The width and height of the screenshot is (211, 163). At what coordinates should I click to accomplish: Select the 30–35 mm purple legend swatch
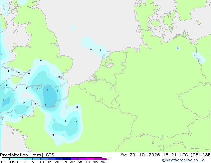tap(75, 159)
